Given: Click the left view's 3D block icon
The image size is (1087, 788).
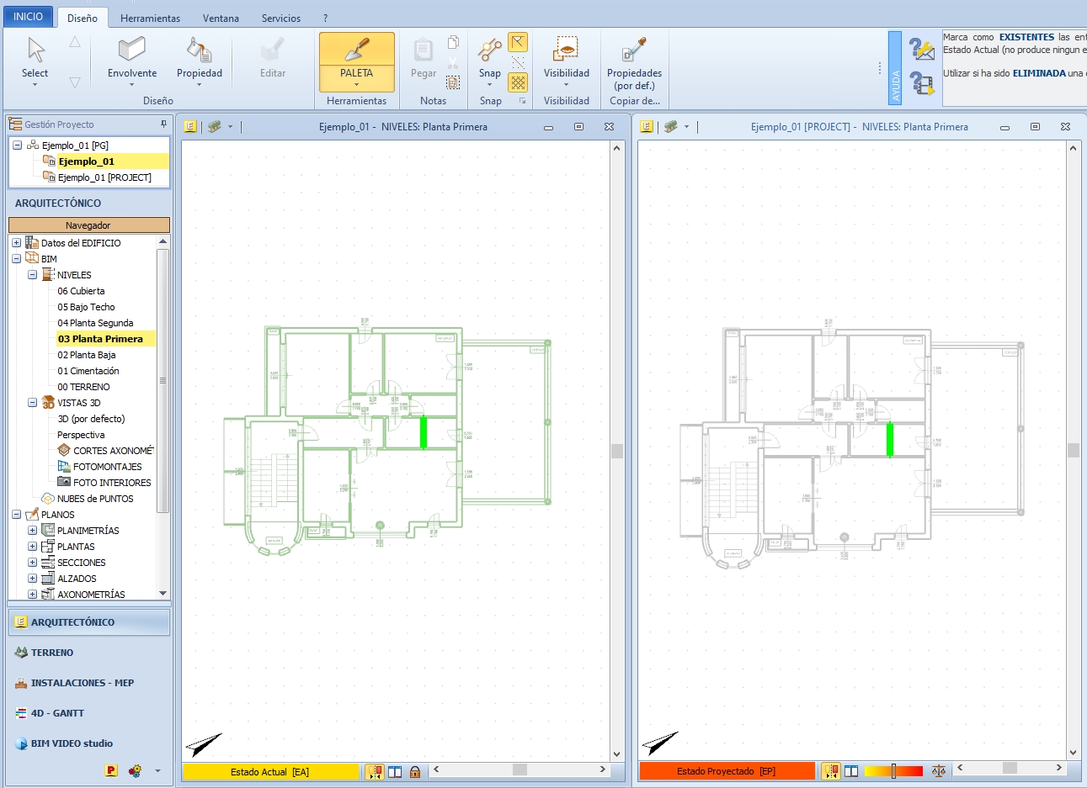Looking at the screenshot, I should [x=215, y=126].
